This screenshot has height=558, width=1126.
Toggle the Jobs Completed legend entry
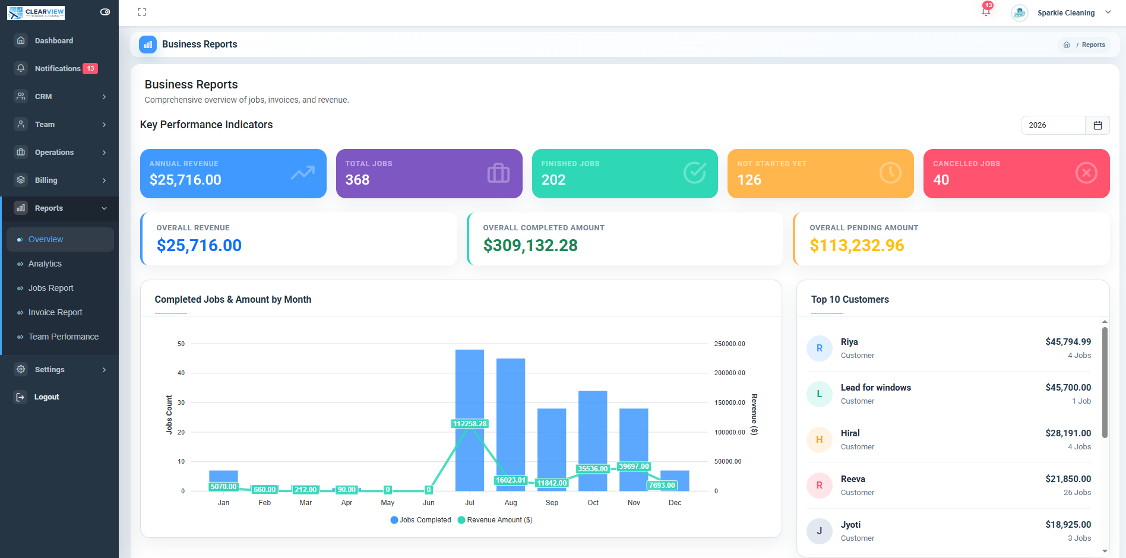tap(420, 520)
